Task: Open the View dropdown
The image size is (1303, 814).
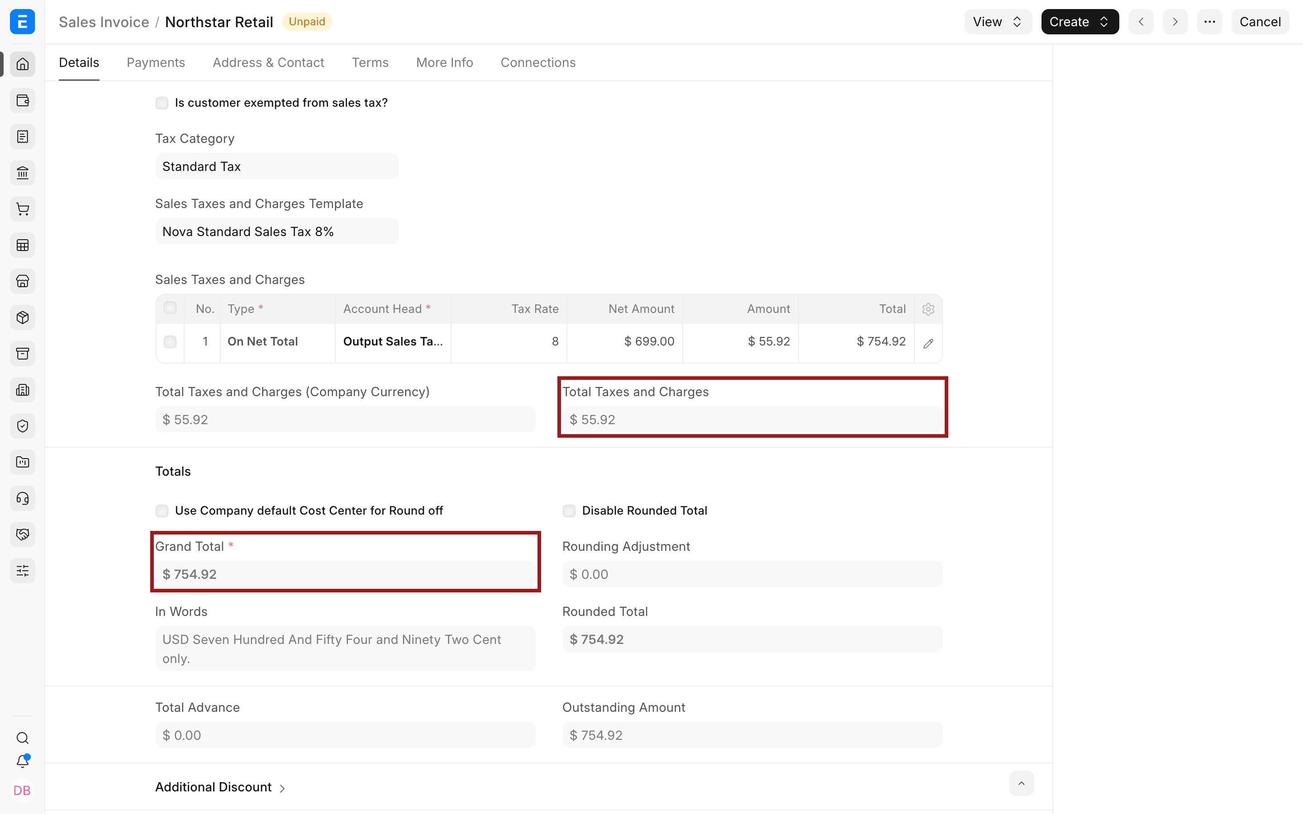Action: tap(998, 22)
